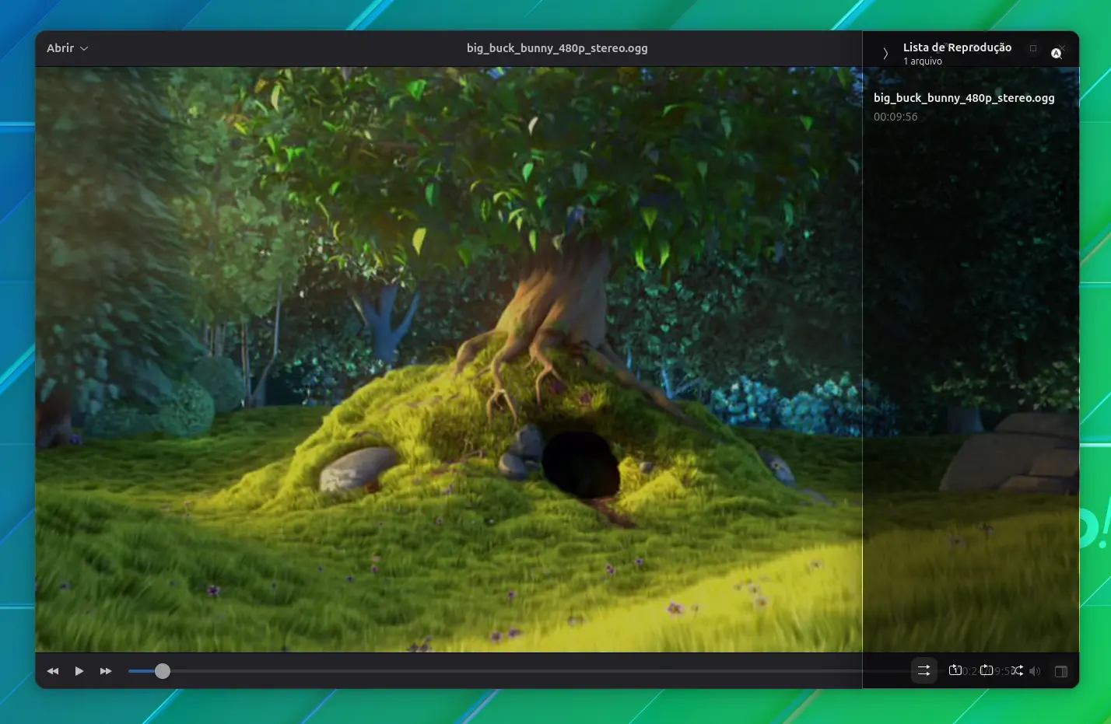Open the volume speaker control
Screen dimensions: 1111x724
pyautogui.click(x=1035, y=671)
